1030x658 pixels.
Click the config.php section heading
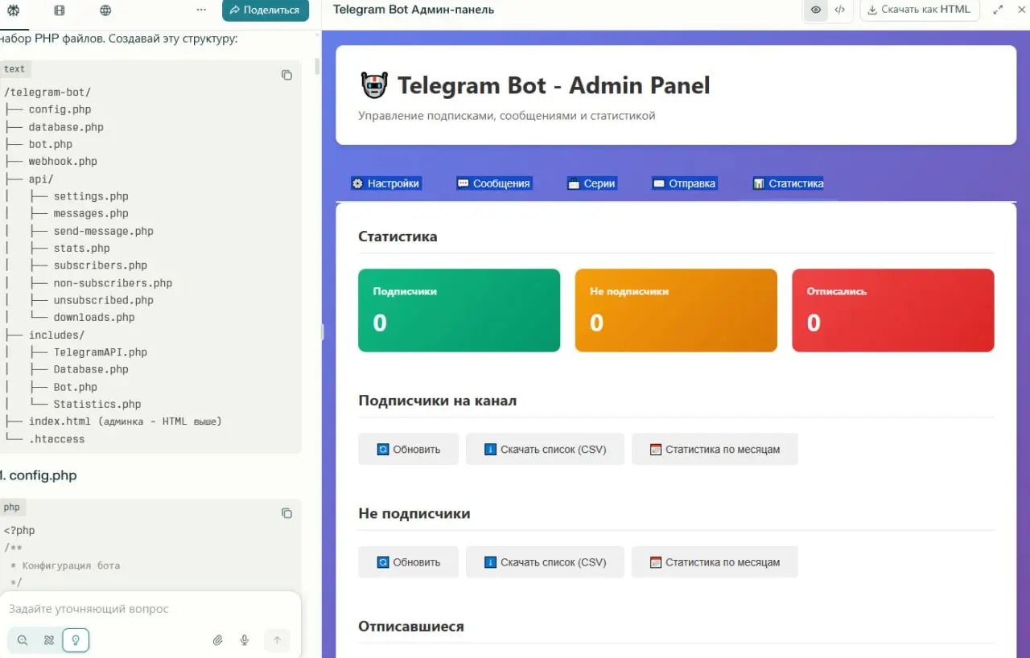tap(39, 475)
